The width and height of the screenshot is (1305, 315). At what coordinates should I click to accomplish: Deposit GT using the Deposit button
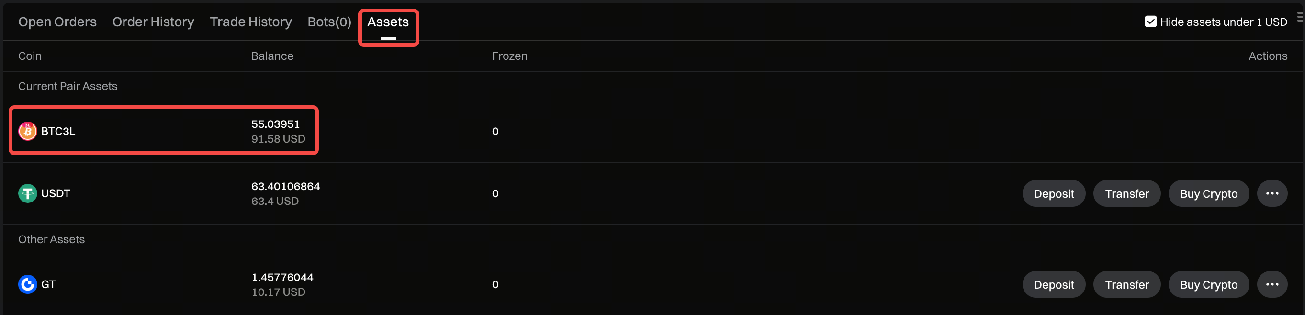pyautogui.click(x=1054, y=285)
